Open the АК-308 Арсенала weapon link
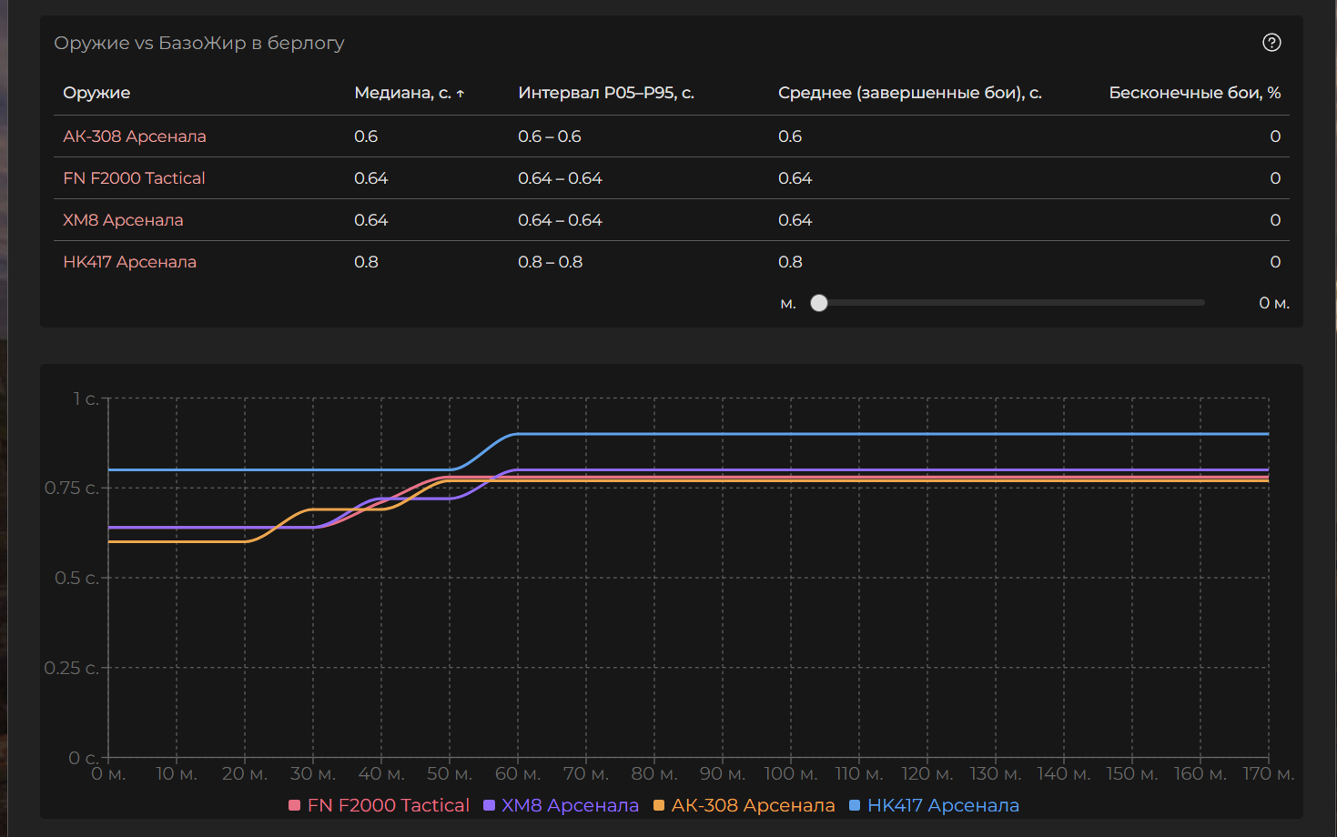The image size is (1337, 837). 134,136
